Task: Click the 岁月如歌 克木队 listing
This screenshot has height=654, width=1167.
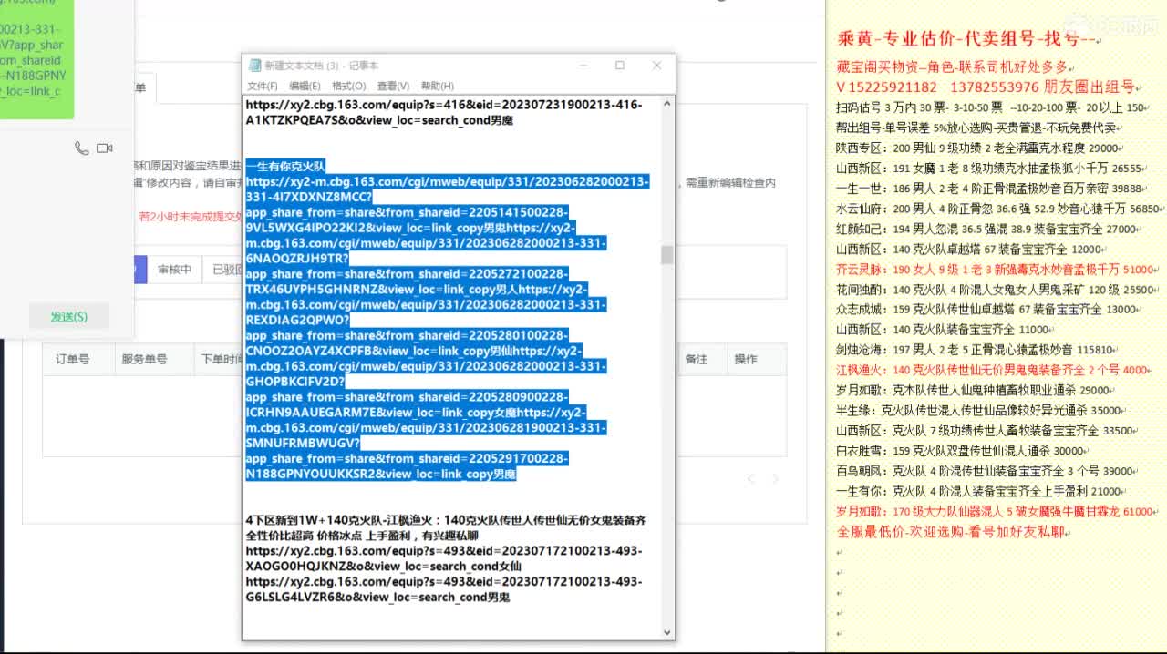Action: (973, 390)
